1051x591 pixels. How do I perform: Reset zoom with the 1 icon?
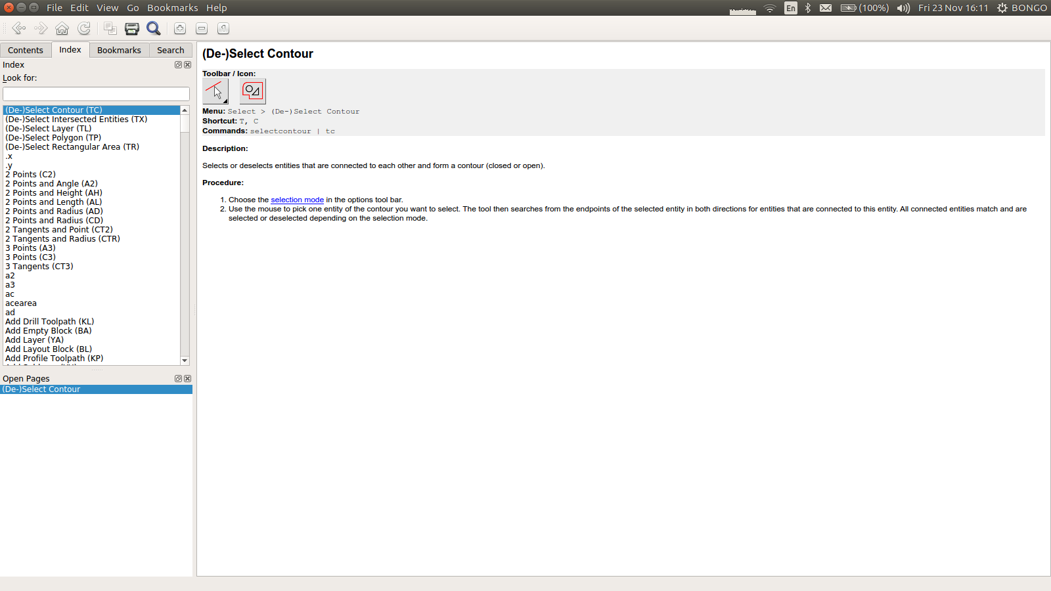tap(223, 28)
